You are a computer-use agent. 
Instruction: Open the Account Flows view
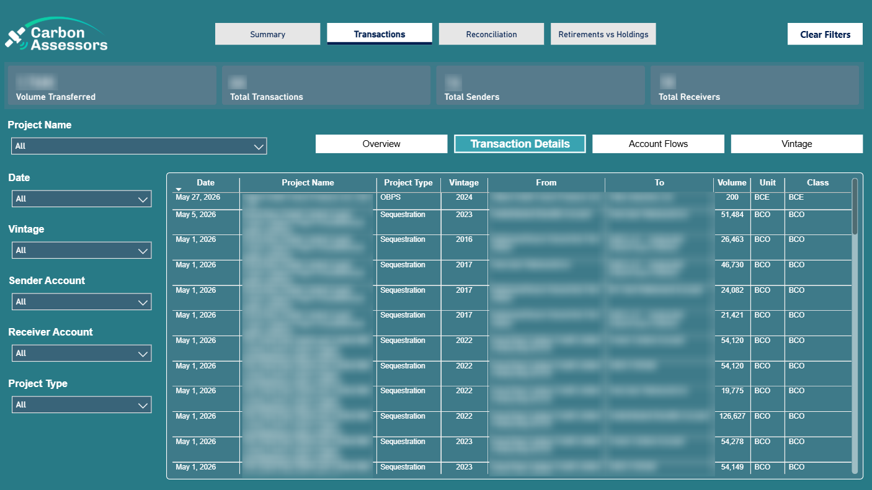[658, 144]
